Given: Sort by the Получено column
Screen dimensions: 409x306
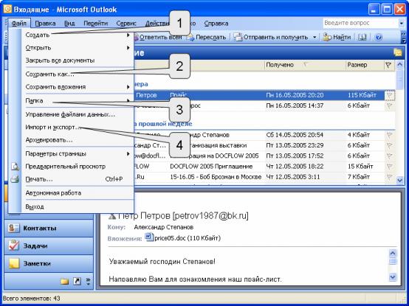Looking at the screenshot, I should pyautogui.click(x=305, y=65).
